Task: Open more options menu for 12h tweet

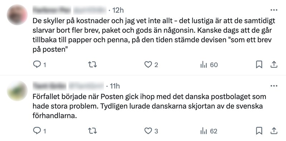Action: pyautogui.click(x=274, y=10)
